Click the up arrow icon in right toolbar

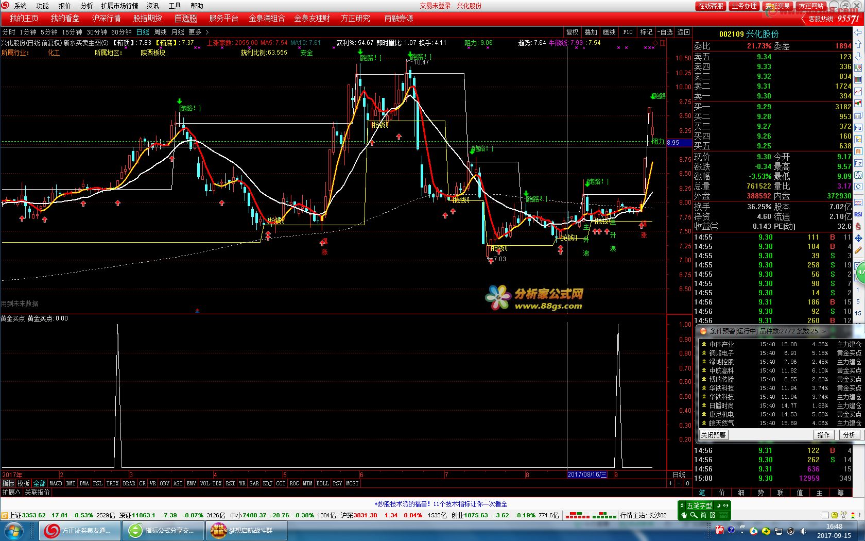pos(858,44)
